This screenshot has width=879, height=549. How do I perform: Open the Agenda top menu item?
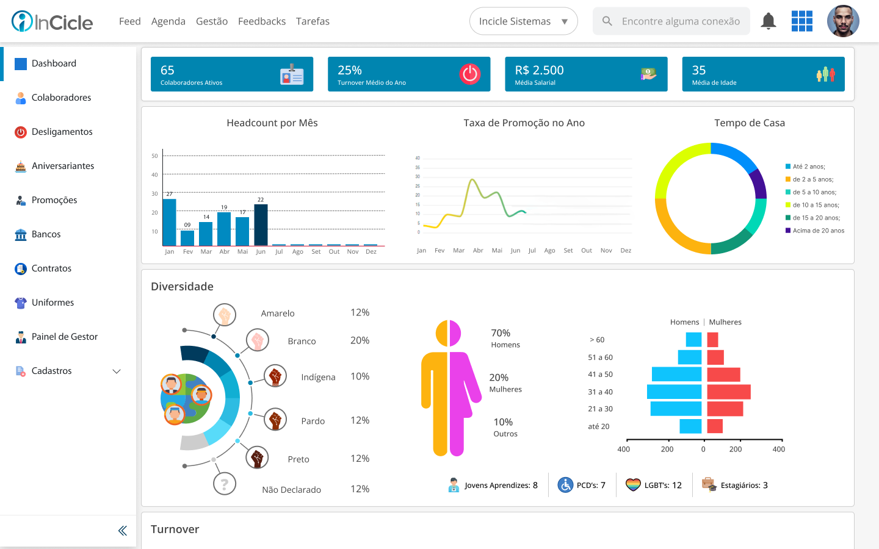[168, 21]
